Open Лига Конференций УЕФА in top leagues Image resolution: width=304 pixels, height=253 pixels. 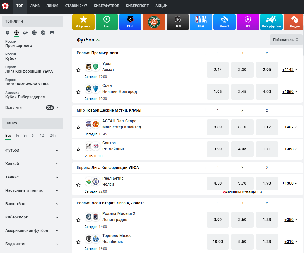coord(29,69)
